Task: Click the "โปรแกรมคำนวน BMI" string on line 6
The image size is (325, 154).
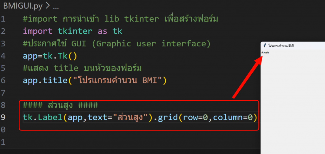Action: tap(118, 80)
